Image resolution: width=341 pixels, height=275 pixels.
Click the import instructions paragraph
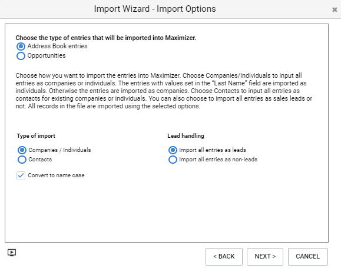[x=164, y=91]
